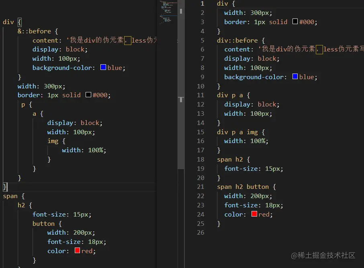Click 'width: 100%;' on line 16
This screenshot has width=364, height=268.
pos(246,141)
